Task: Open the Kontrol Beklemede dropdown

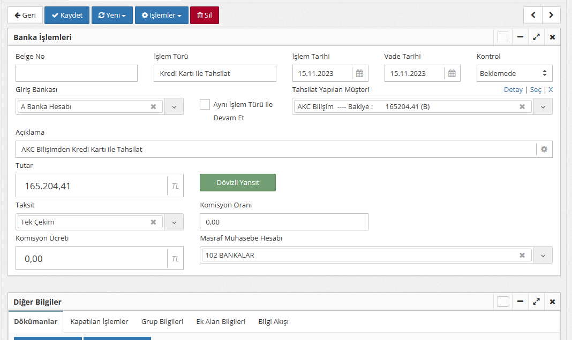Action: (514, 74)
